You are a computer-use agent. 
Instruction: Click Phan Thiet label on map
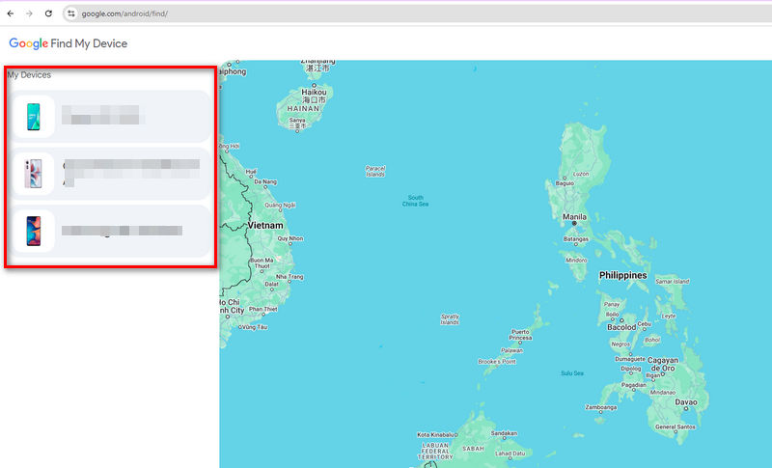tap(262, 309)
